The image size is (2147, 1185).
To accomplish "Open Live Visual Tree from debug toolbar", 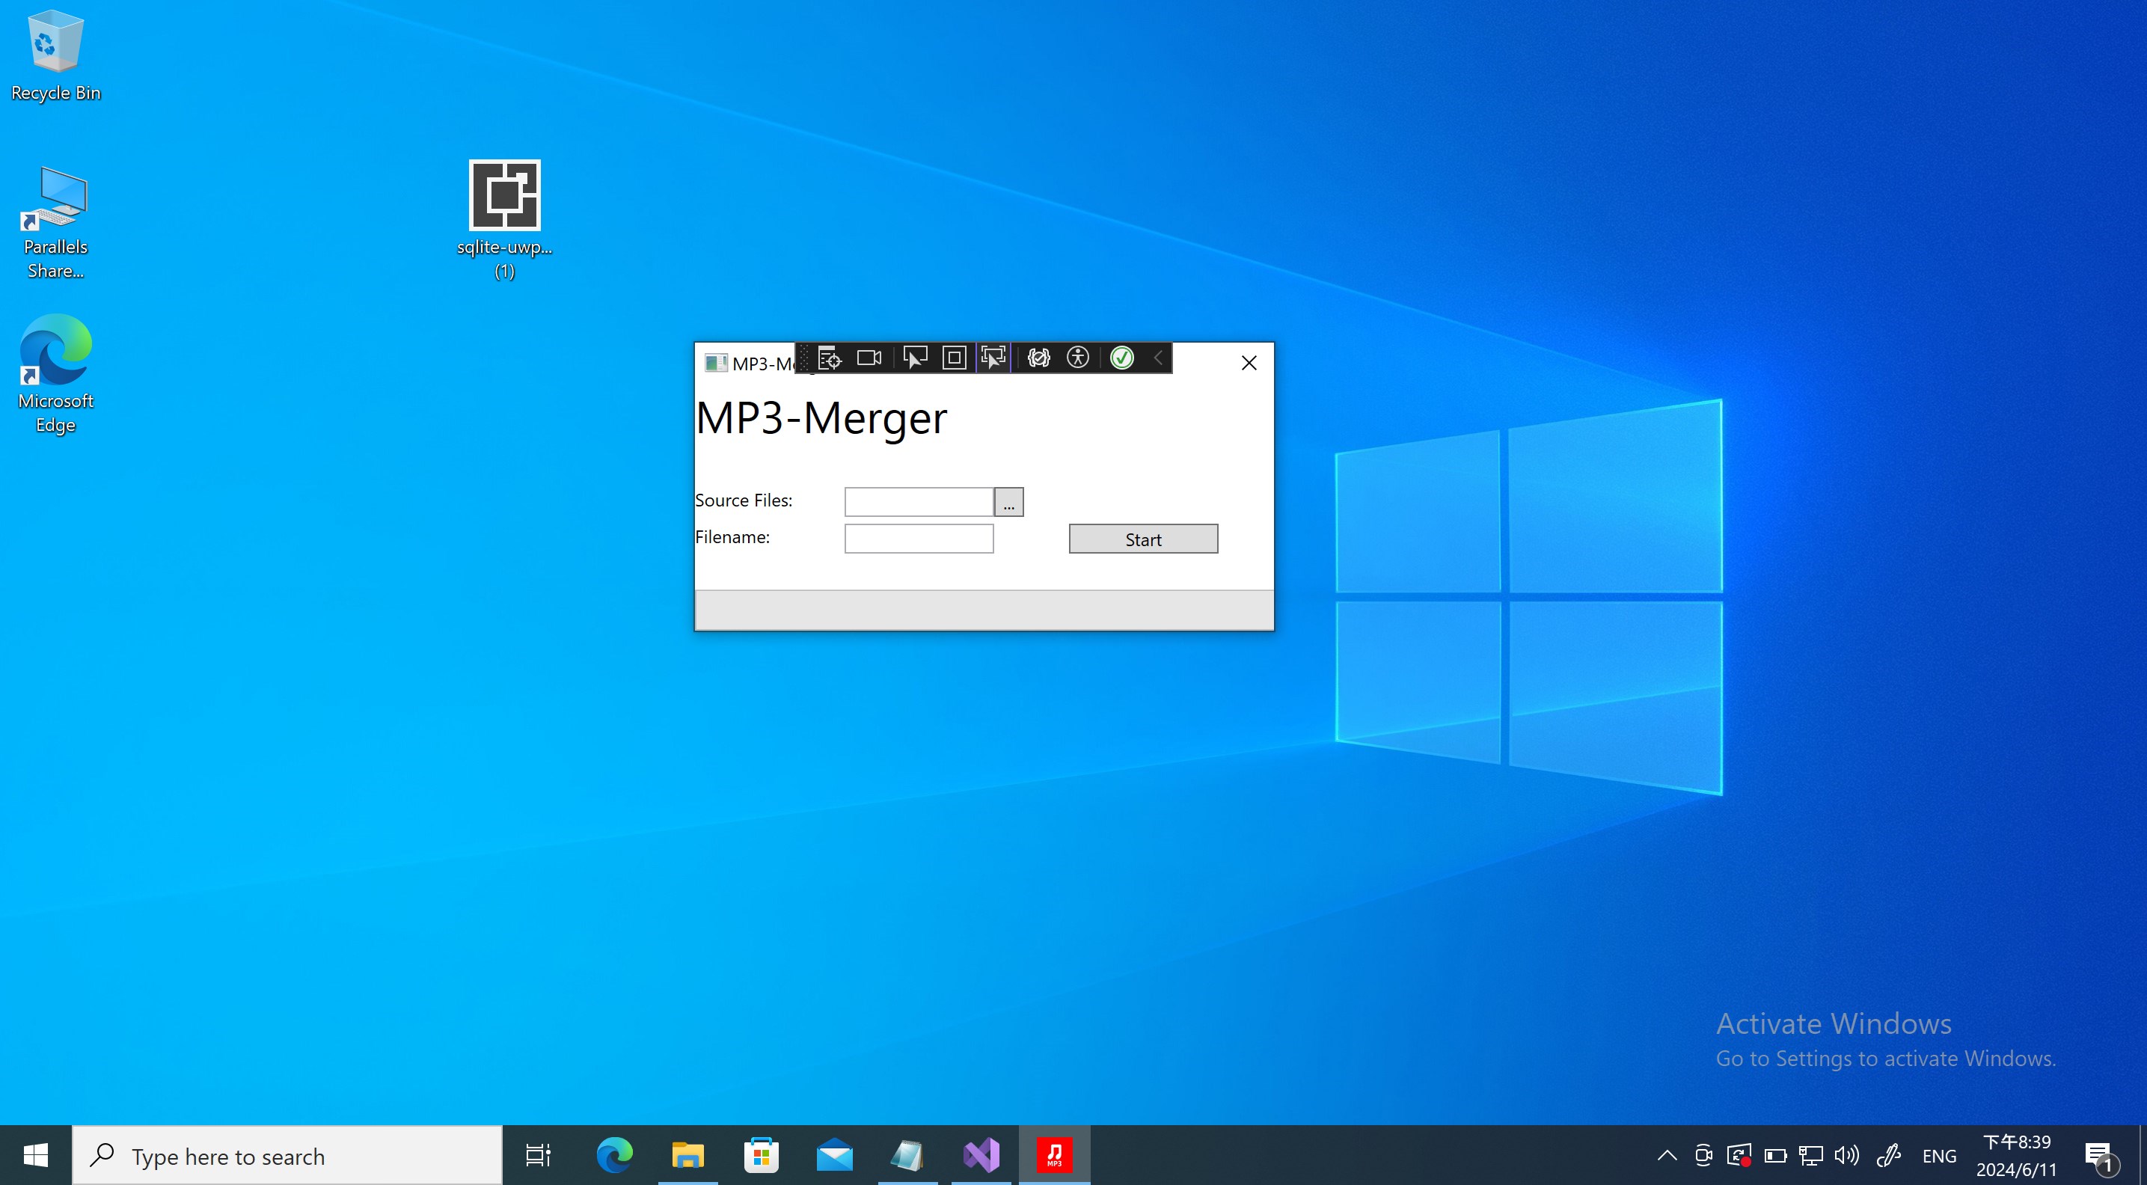I will tap(830, 358).
